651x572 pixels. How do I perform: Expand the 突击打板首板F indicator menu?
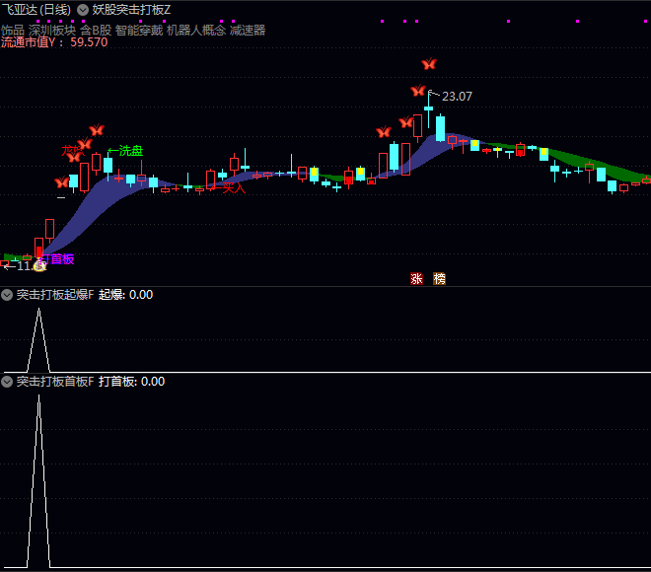[x=7, y=382]
